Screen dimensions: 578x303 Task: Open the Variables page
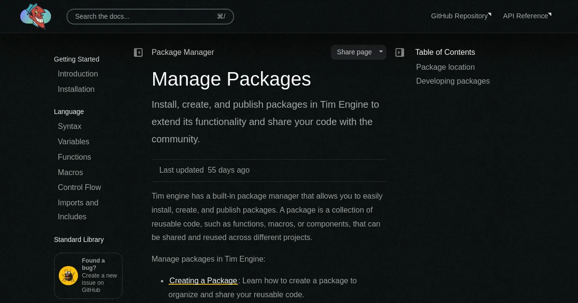tap(74, 141)
